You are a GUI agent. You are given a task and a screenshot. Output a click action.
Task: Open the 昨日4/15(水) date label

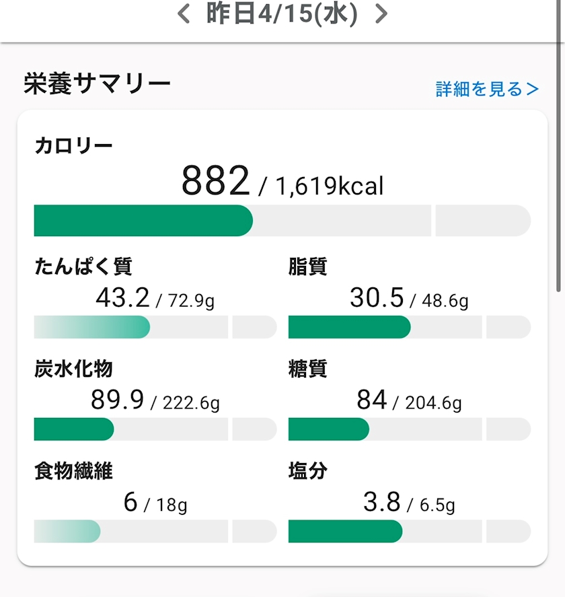pyautogui.click(x=282, y=14)
